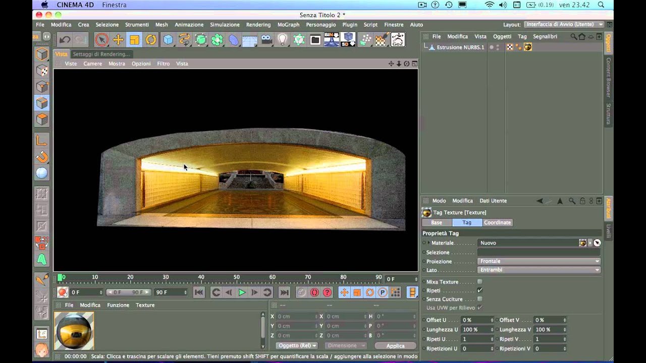646x363 pixels.
Task: Open the Wi-Fi menu bar icon
Action: tap(489, 5)
